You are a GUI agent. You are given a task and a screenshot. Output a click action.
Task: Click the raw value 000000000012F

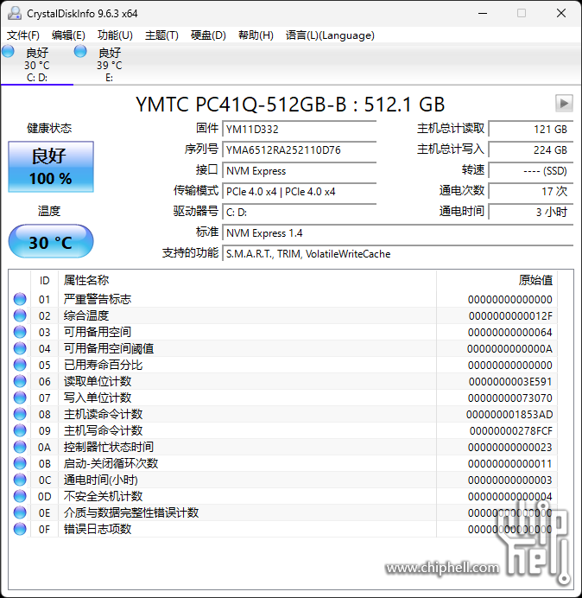pos(510,315)
